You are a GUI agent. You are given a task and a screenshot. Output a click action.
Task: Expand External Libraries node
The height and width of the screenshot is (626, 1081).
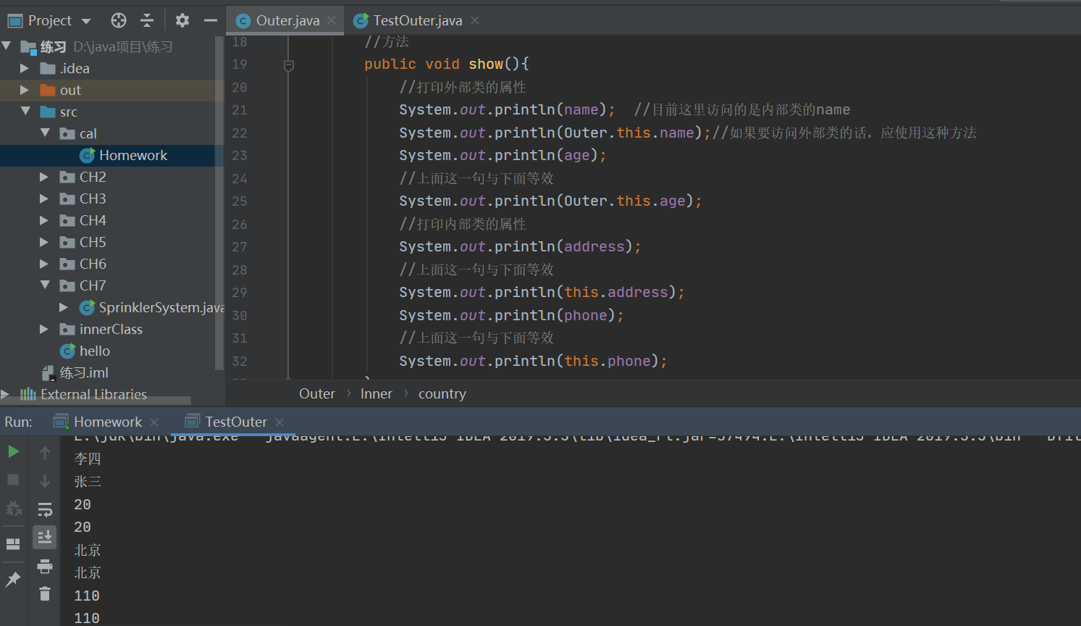5,394
